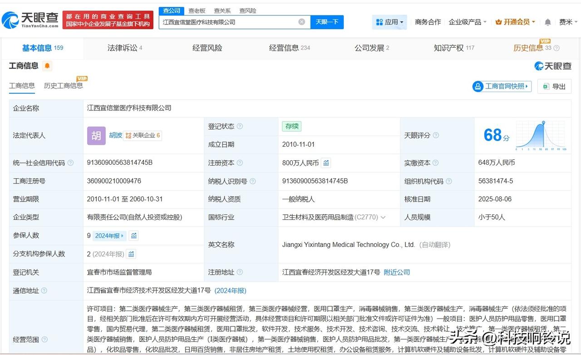This screenshot has width=581, height=355.
Task: Click the help icon beside 注册地址
Action: click(x=240, y=272)
